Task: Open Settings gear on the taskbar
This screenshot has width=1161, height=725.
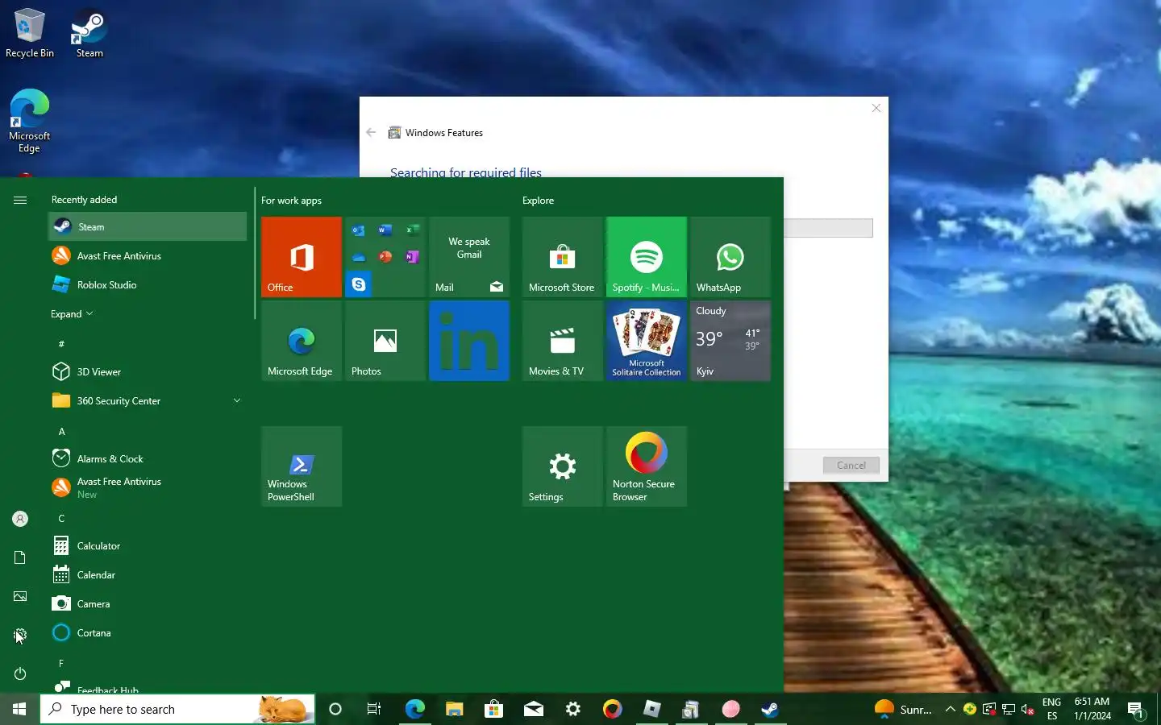Action: point(572,709)
